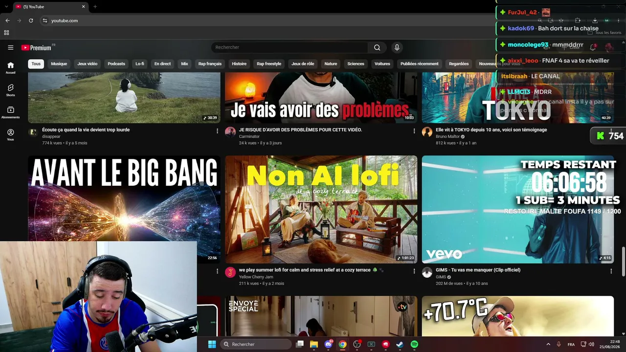
Task: Open the Bruno Maltor channel avatar
Action: pyautogui.click(x=427, y=132)
